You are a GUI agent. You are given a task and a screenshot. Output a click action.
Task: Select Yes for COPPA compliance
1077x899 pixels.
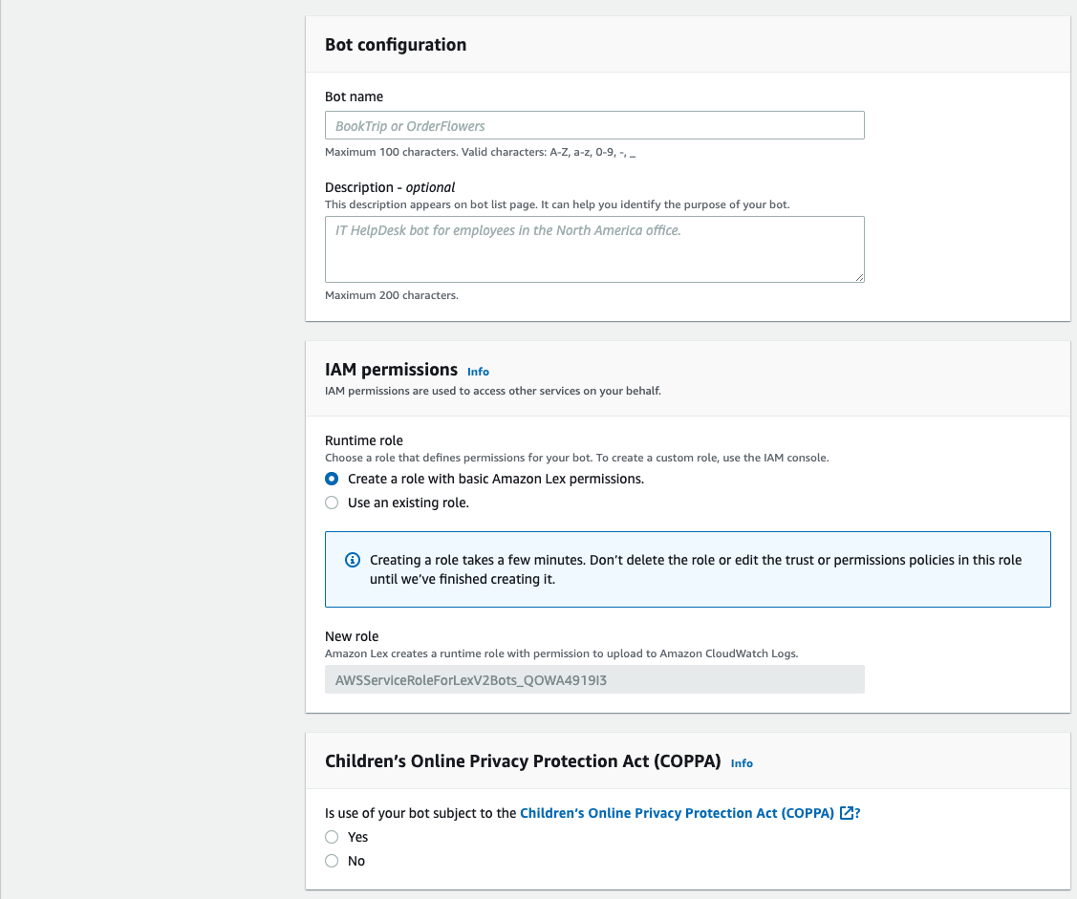pyautogui.click(x=332, y=837)
